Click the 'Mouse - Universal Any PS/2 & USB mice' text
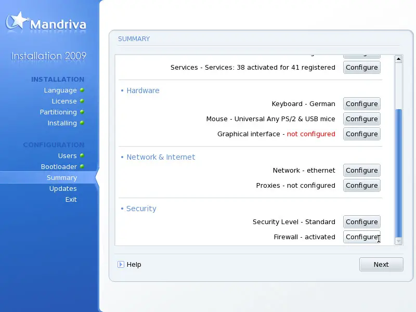This screenshot has height=312, width=416. coord(270,119)
